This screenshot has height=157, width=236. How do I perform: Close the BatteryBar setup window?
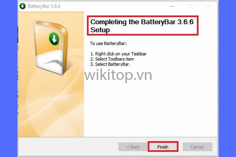[x=208, y=6]
